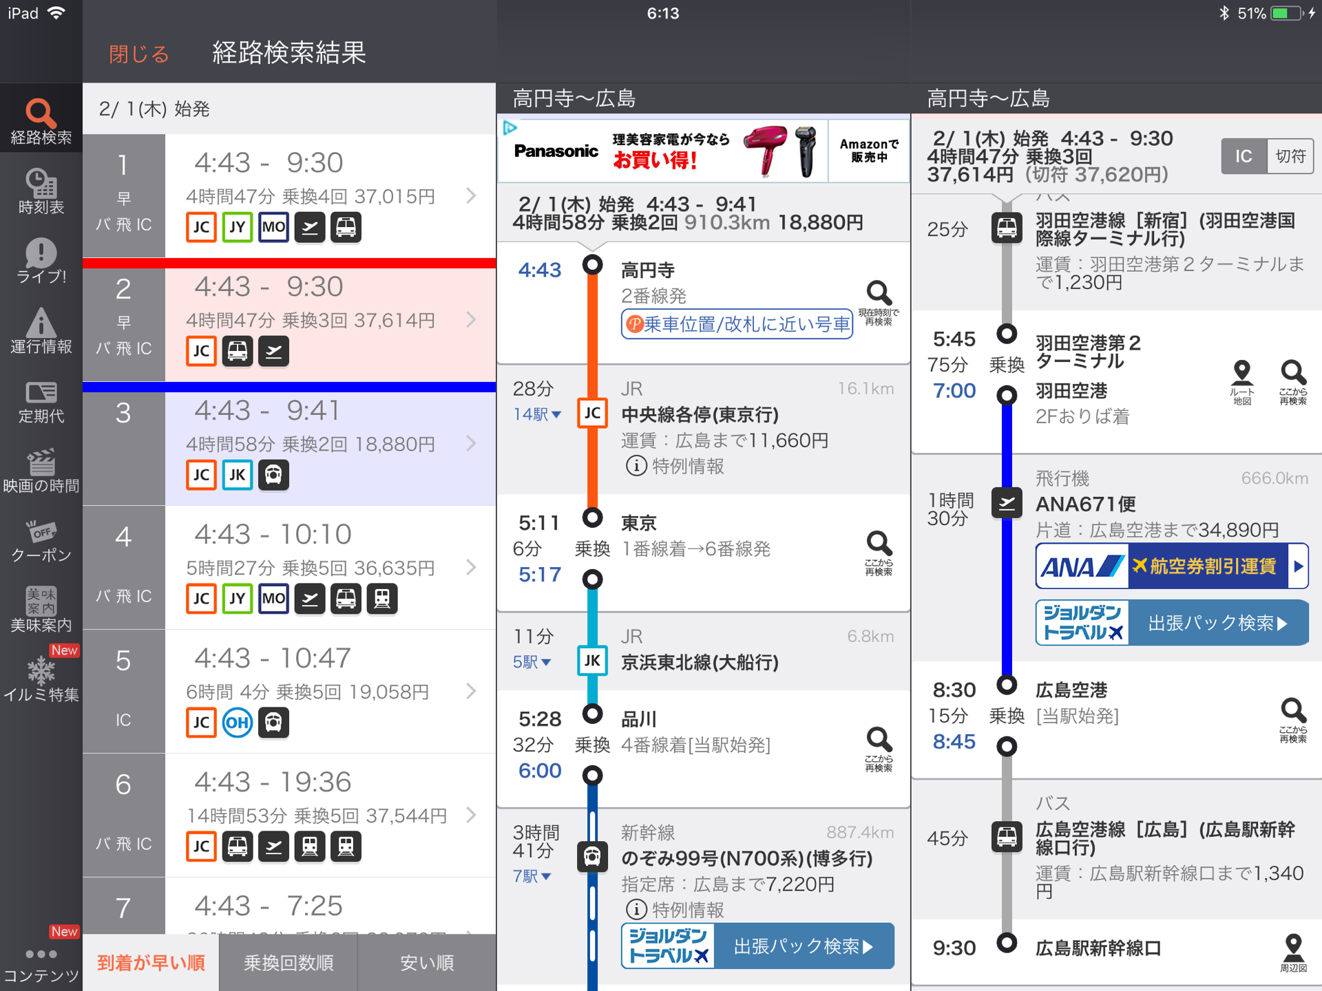Tap OH line icon in route 5
Viewport: 1322px width, 991px height.
238,723
